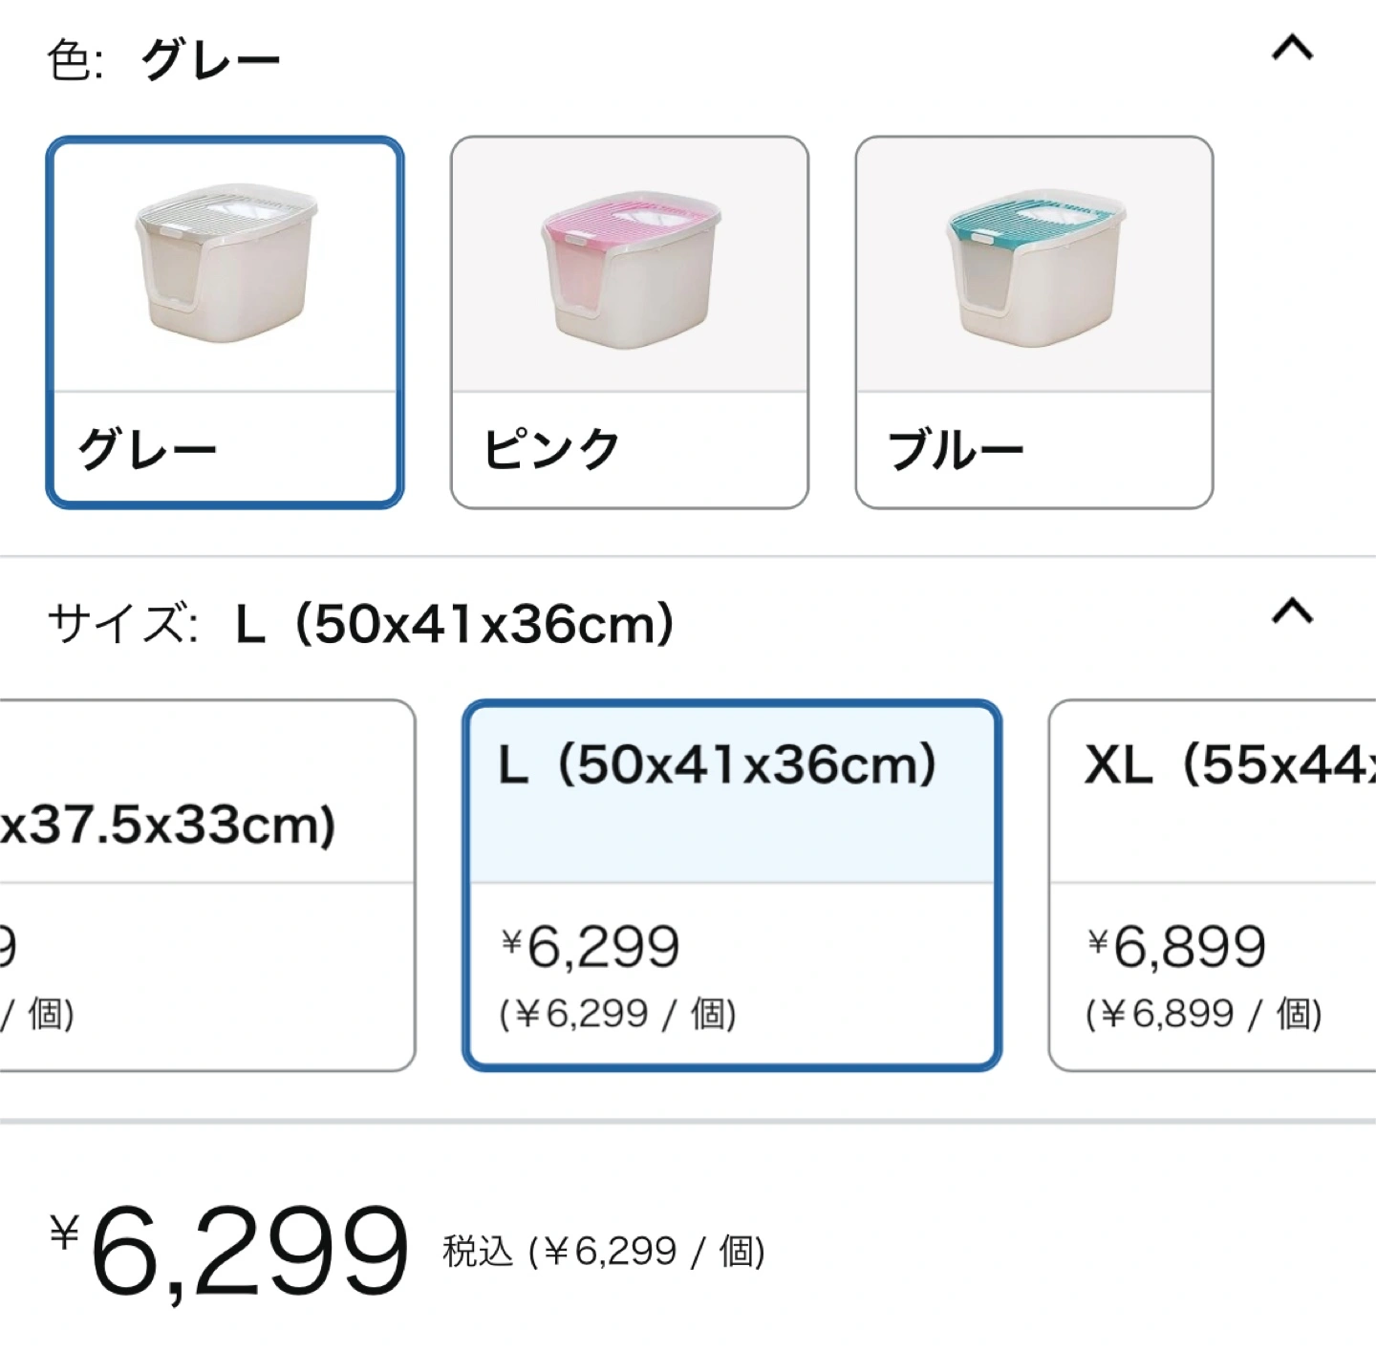Click the blue litter box thumbnail image
The image size is (1376, 1352).
pyautogui.click(x=1036, y=268)
